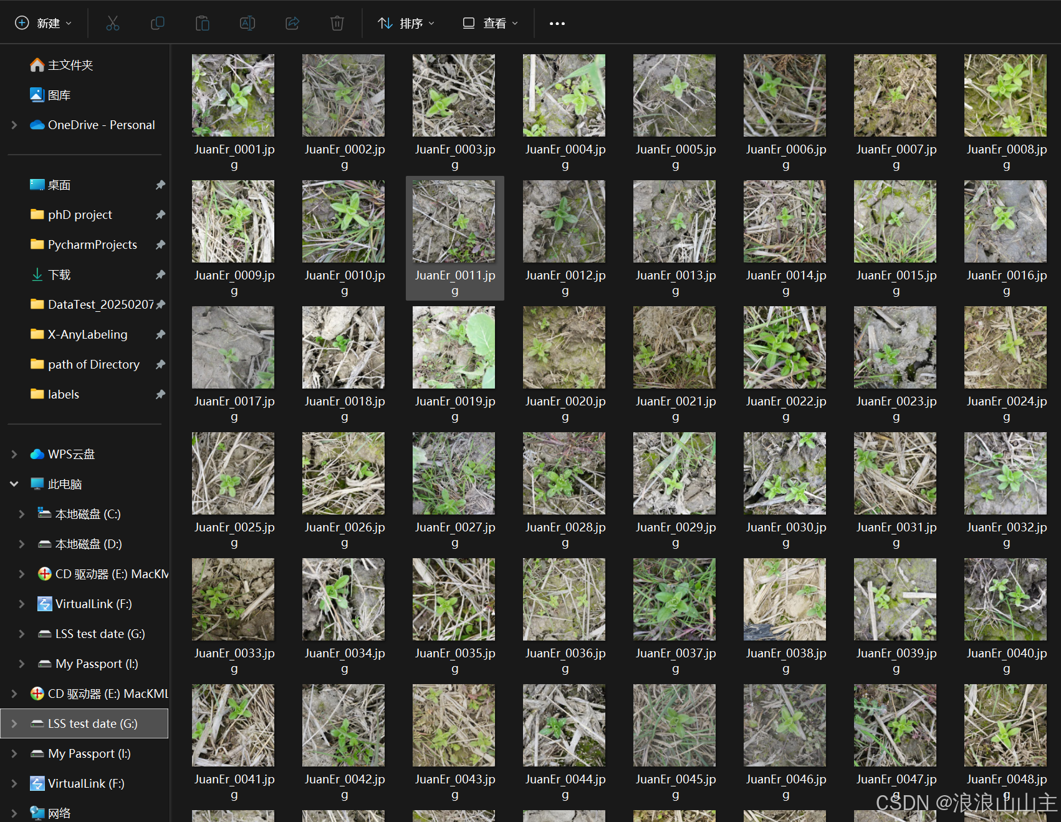Image resolution: width=1061 pixels, height=822 pixels.
Task: Select thumbnail JuanEr_0001.jpg
Action: (x=233, y=95)
